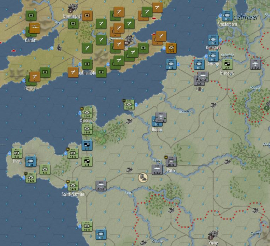Image resolution: width=270 pixels, height=246 pixels.
Task: Click the Birmingham city marker
Action: pyautogui.click(x=72, y=8)
